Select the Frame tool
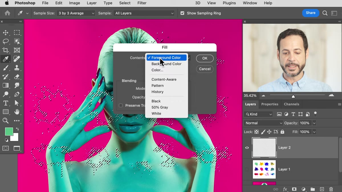342x192 pixels. (17, 50)
